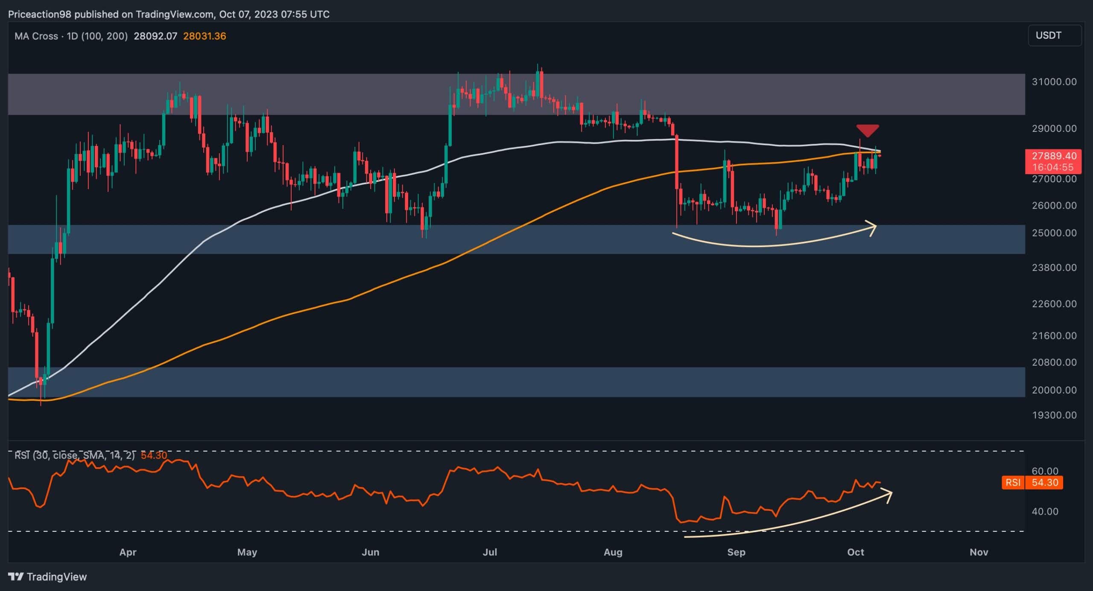This screenshot has height=591, width=1093.
Task: Click the Sep date label
Action: pyautogui.click(x=736, y=552)
